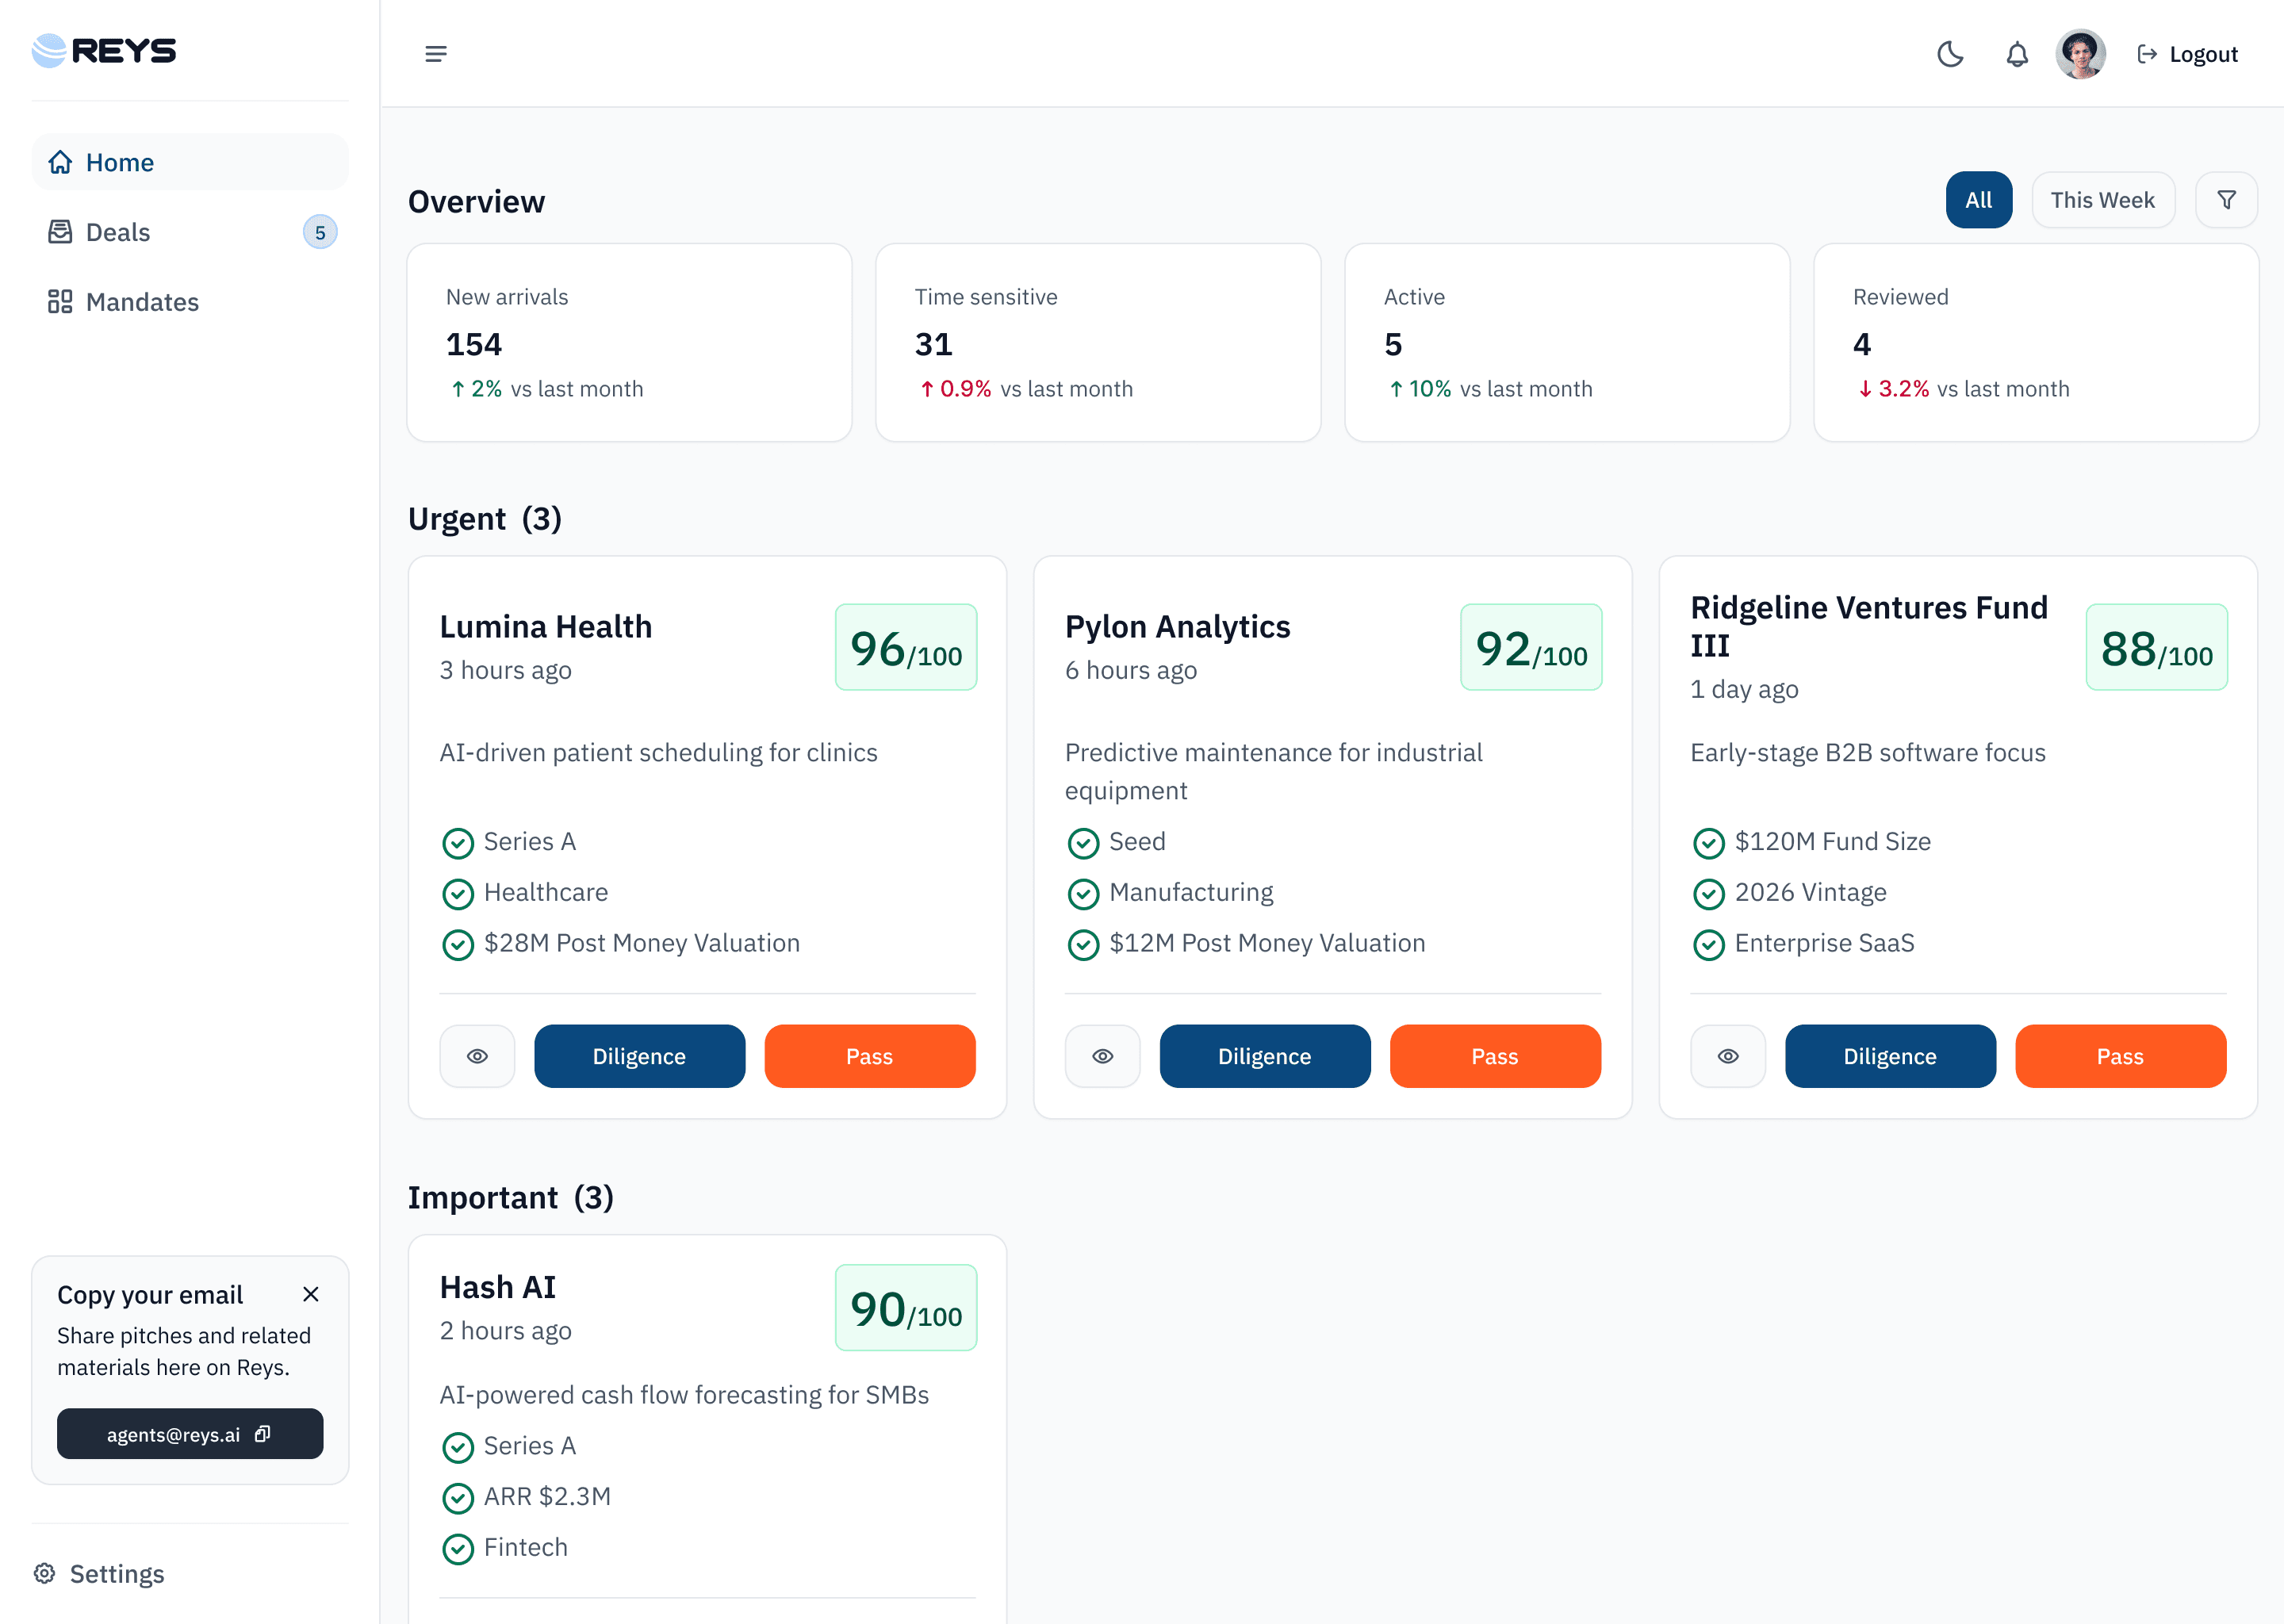The height and width of the screenshot is (1624, 2284).
Task: Toggle dark mode with the moon icon
Action: pyautogui.click(x=1949, y=54)
